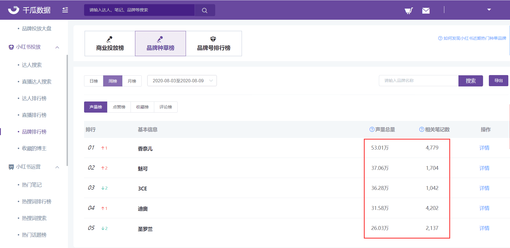The height and width of the screenshot is (248, 510).
Task: Select the 点赞榜 ranking tab
Action: coord(119,107)
